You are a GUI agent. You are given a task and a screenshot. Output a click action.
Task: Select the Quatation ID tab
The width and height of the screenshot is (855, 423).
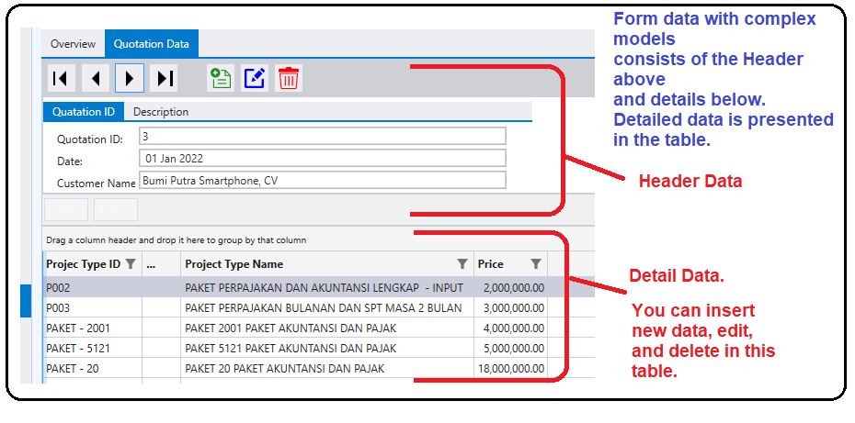[x=84, y=112]
